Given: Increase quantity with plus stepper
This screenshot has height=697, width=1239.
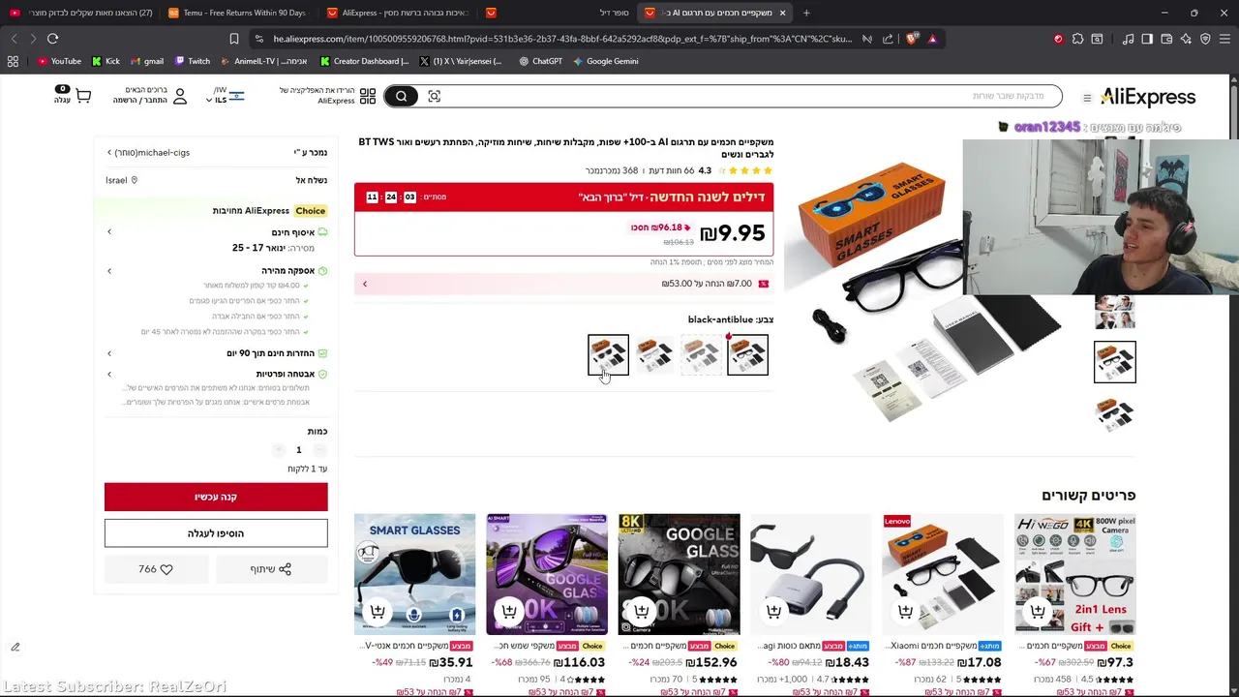Looking at the screenshot, I should point(278,450).
